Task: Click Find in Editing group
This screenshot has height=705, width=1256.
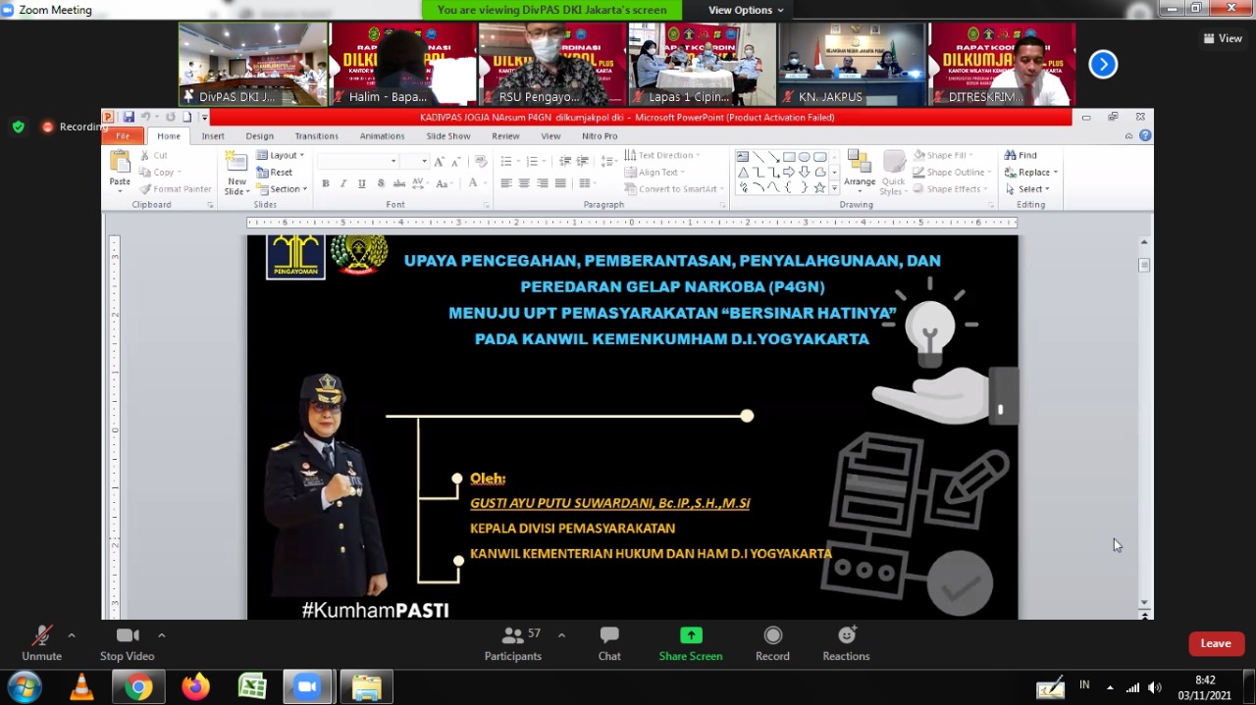Action: tap(1021, 155)
